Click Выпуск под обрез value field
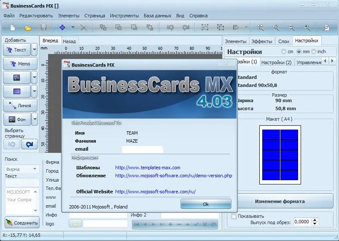Viewport: 339px width, 241px height. click(302, 222)
